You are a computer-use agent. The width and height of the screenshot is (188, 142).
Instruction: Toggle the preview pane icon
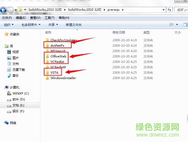[x=186, y=24]
